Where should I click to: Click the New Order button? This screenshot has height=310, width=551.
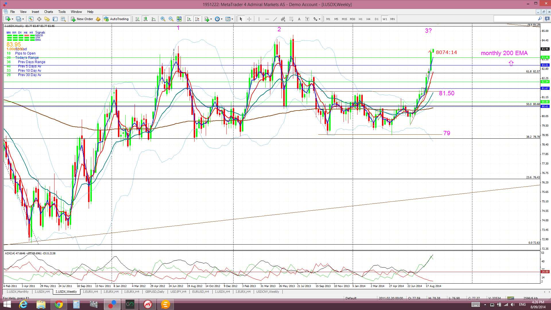(x=82, y=19)
